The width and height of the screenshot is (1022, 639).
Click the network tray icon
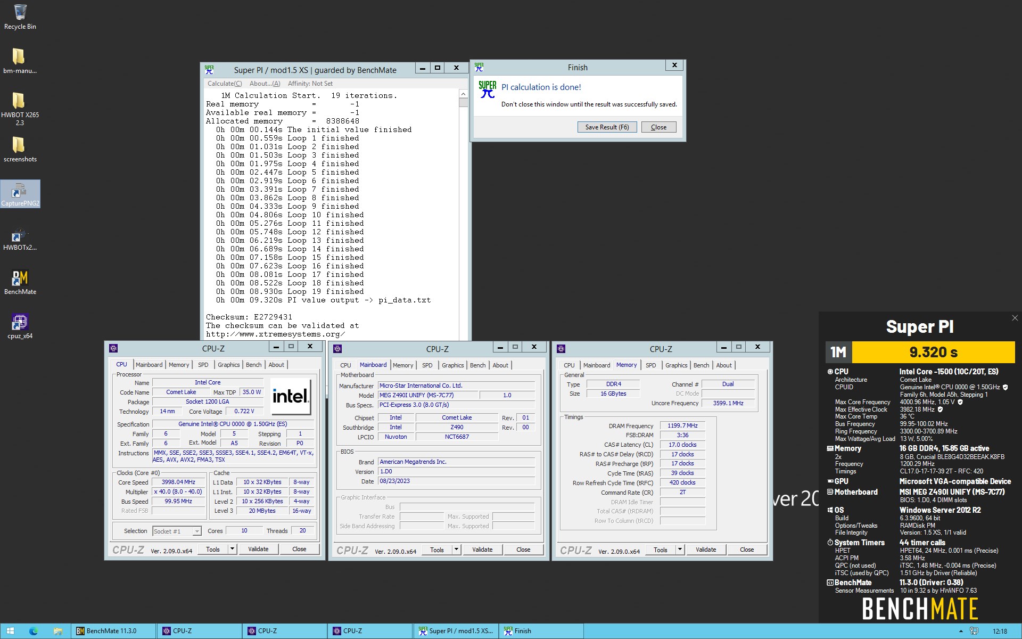point(974,631)
